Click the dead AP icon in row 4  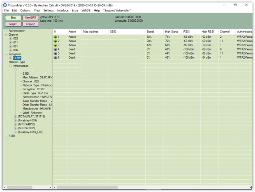click(x=56, y=49)
